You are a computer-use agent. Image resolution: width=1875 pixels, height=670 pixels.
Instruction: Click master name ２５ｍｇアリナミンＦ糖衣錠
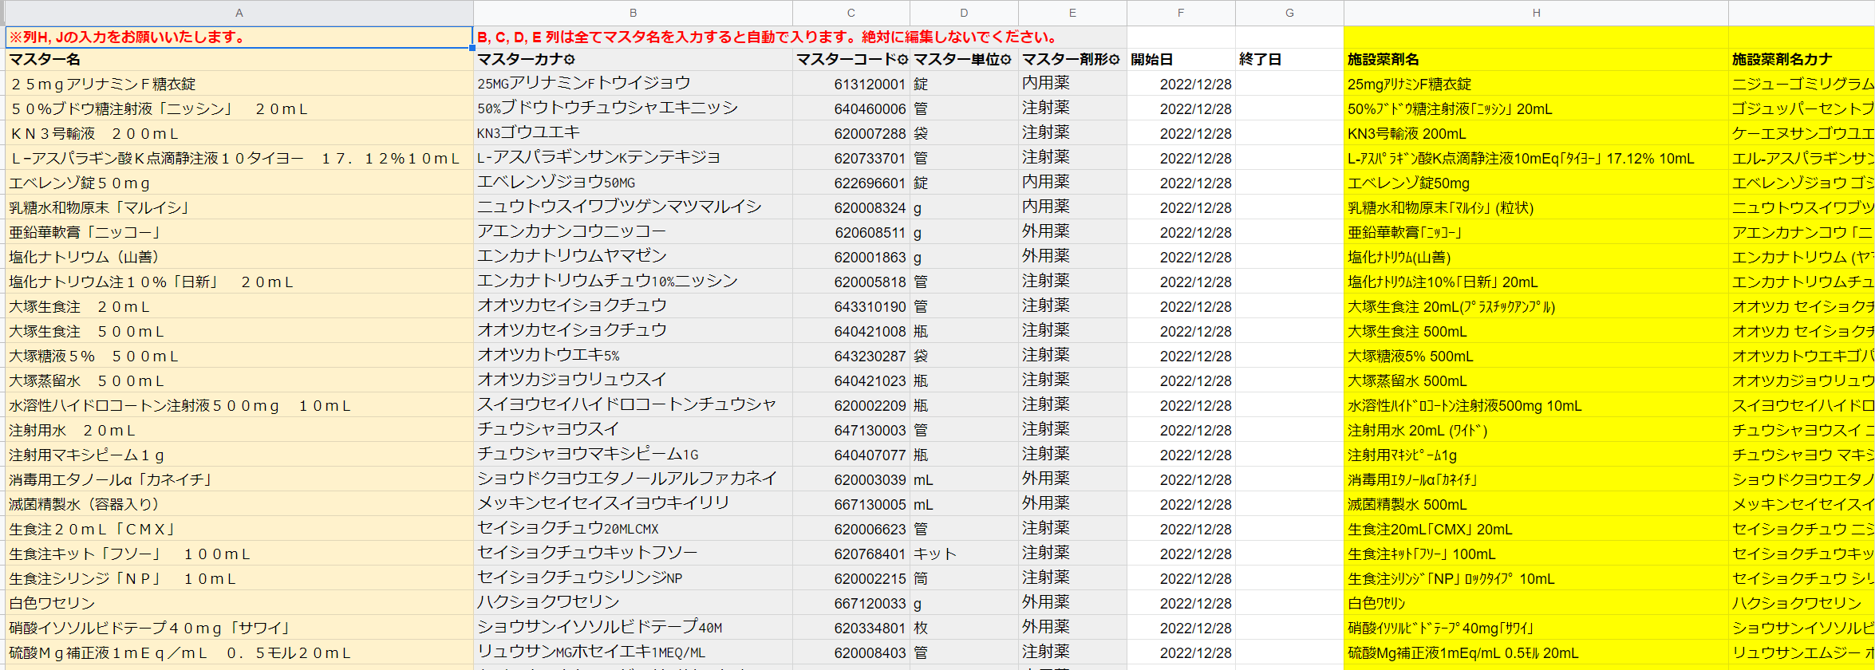103,84
